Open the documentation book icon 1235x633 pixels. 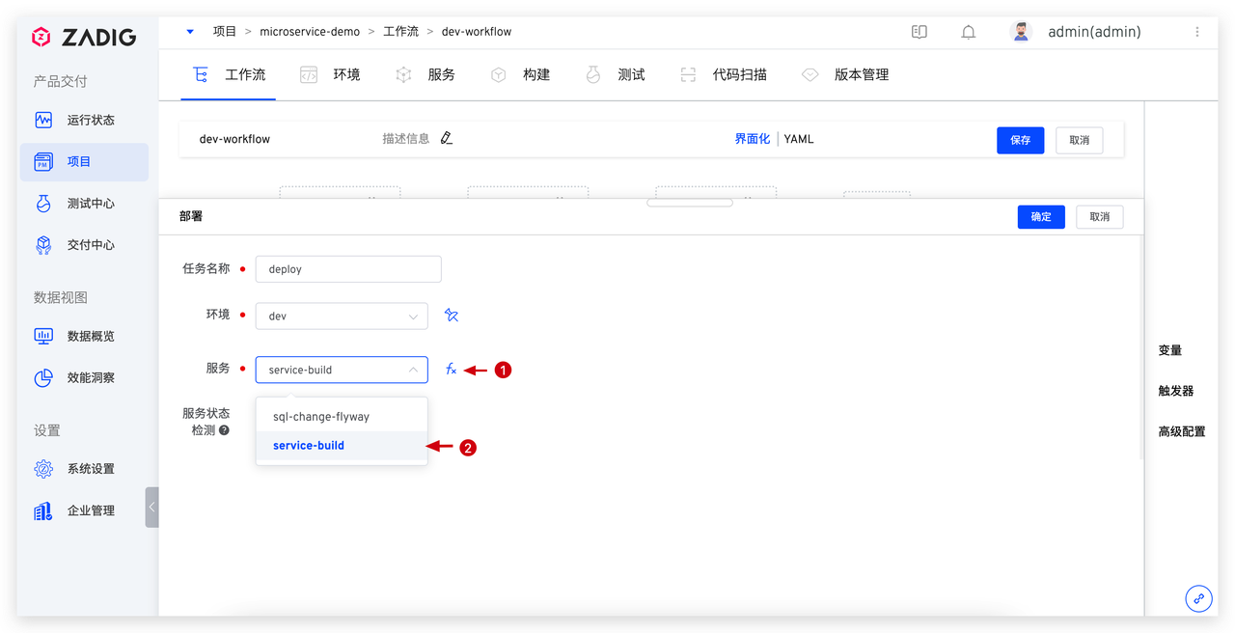919,32
